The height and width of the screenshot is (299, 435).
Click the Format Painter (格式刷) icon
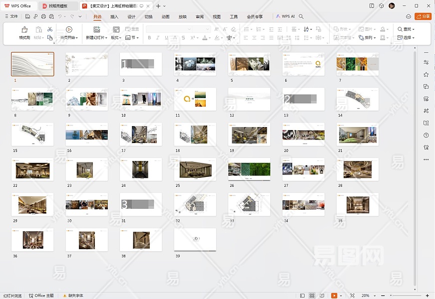tap(24, 29)
